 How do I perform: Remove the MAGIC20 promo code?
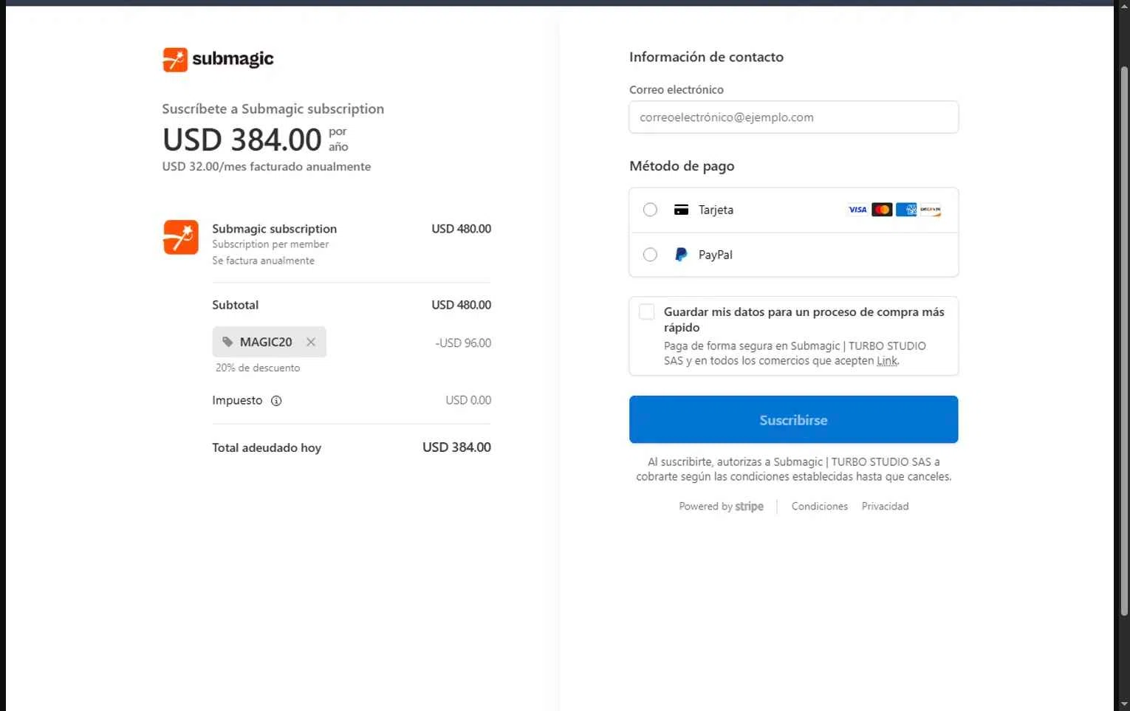[311, 342]
